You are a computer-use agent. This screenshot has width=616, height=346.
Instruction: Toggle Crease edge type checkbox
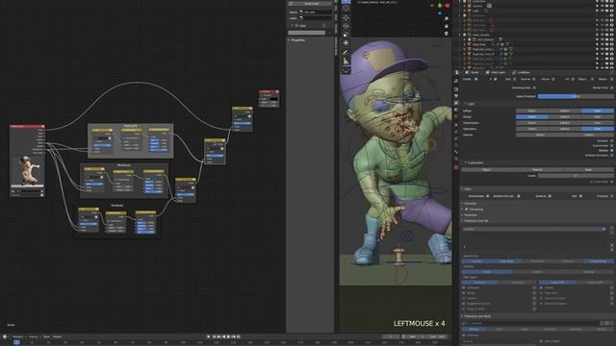541,287
